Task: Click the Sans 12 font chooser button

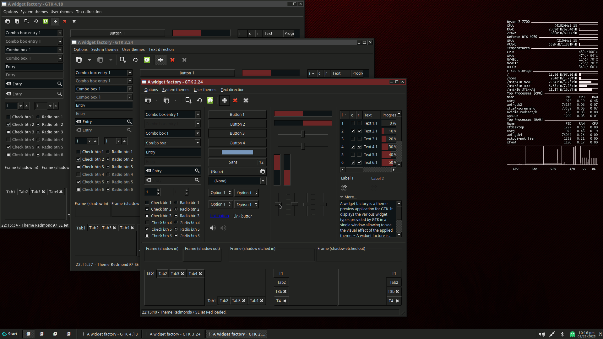Action: click(x=237, y=162)
